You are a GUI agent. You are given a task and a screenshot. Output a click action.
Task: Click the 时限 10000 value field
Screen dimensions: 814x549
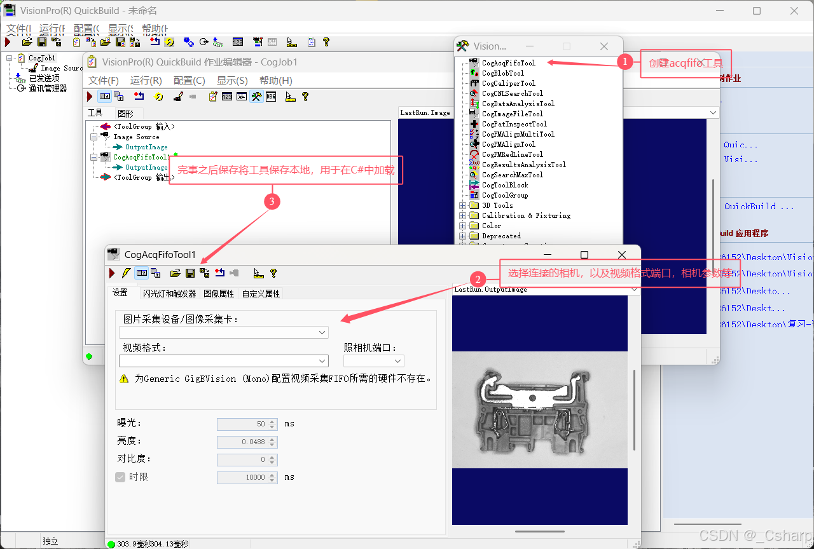click(x=247, y=477)
